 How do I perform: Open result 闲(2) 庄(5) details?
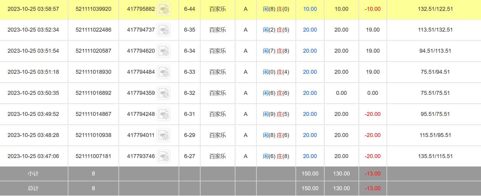tap(276, 30)
